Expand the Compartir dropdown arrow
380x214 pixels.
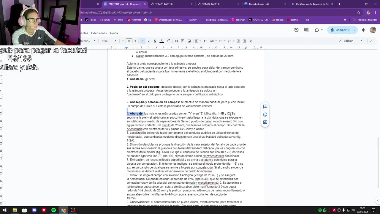tap(354, 30)
